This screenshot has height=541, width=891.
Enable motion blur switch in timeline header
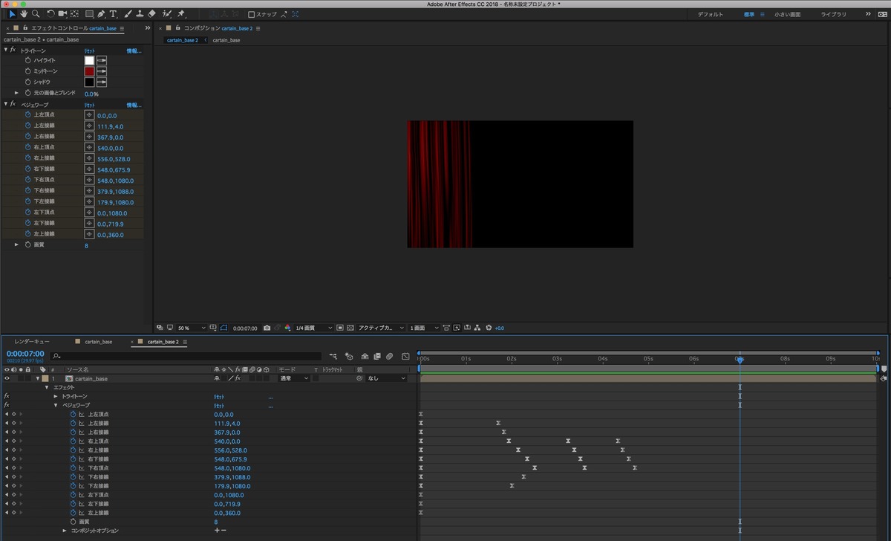click(389, 357)
